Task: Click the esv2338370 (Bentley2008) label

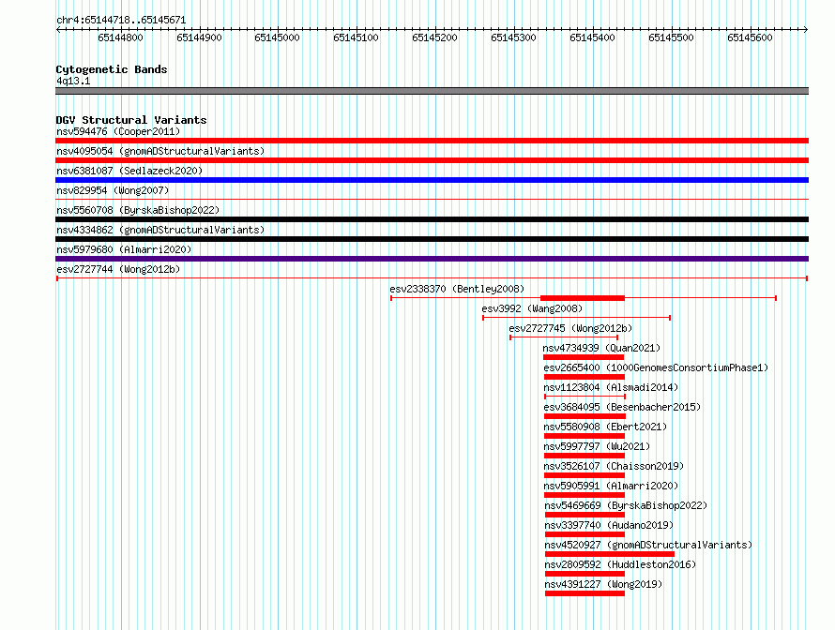Action: 457,289
